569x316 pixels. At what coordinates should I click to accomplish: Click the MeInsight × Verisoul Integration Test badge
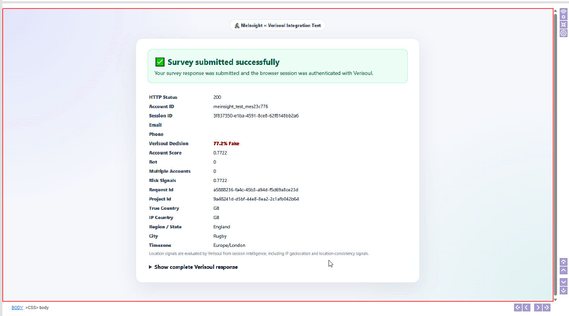point(278,25)
